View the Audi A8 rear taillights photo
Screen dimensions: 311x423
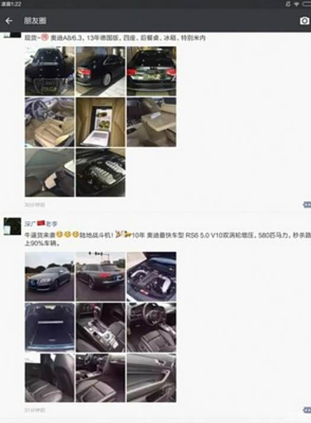tap(152, 71)
